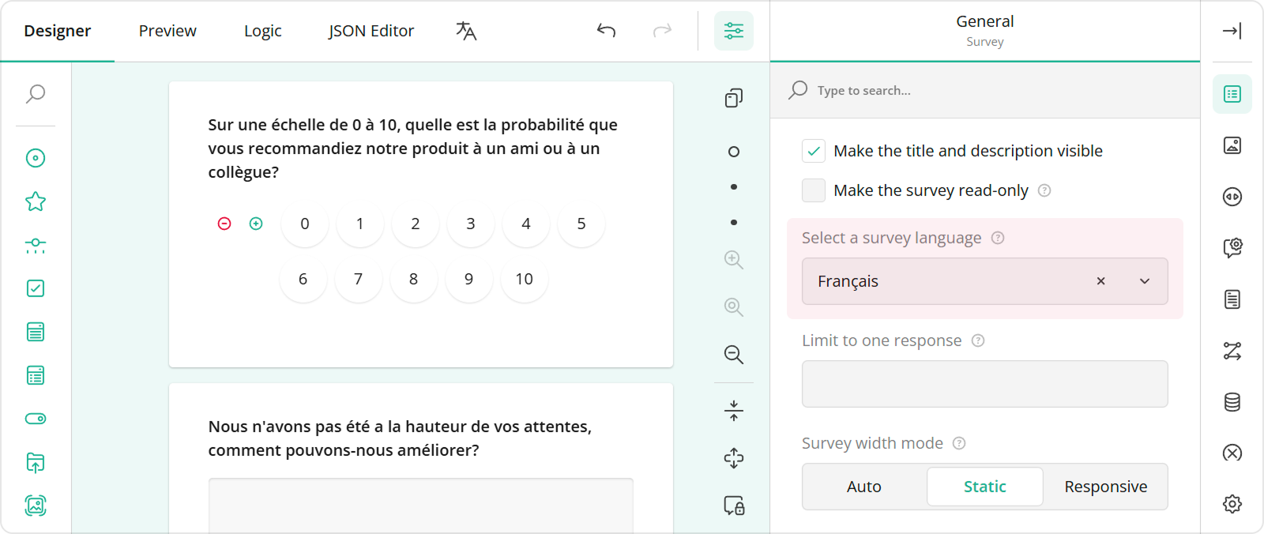
Task: Uncheck Make the title and description visible
Action: coord(814,151)
